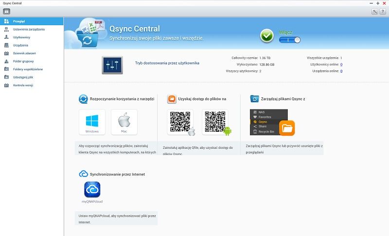Click the Całkowity rozmiar 1.36 TB value

(265, 58)
